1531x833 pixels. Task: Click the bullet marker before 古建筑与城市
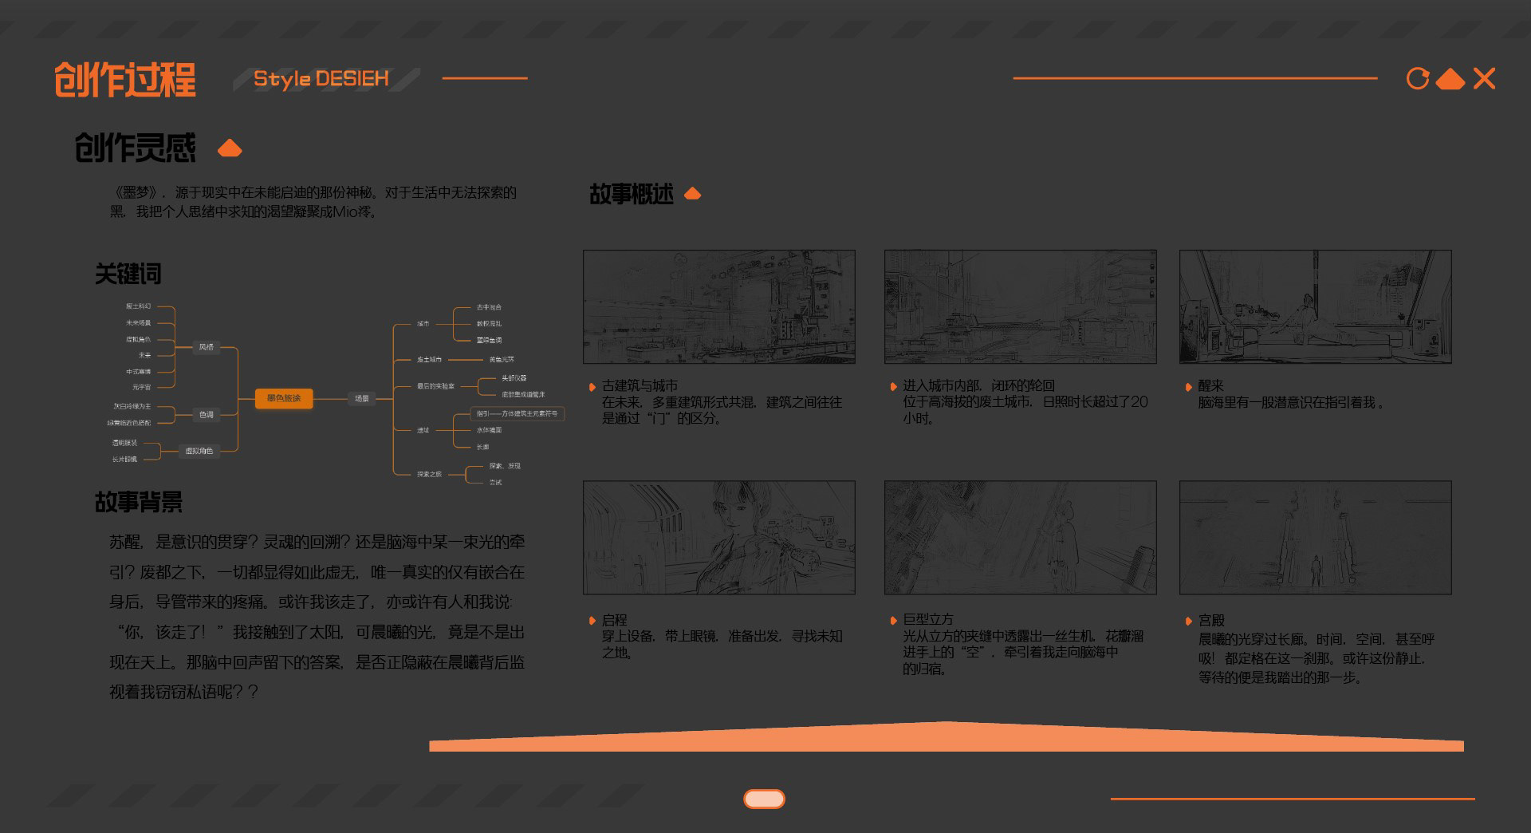pyautogui.click(x=592, y=386)
